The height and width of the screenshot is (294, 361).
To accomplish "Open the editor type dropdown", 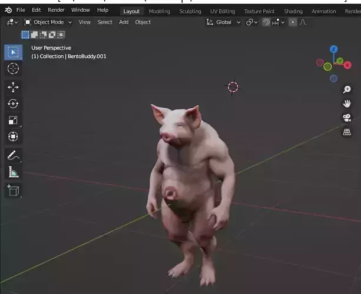I will [x=12, y=22].
